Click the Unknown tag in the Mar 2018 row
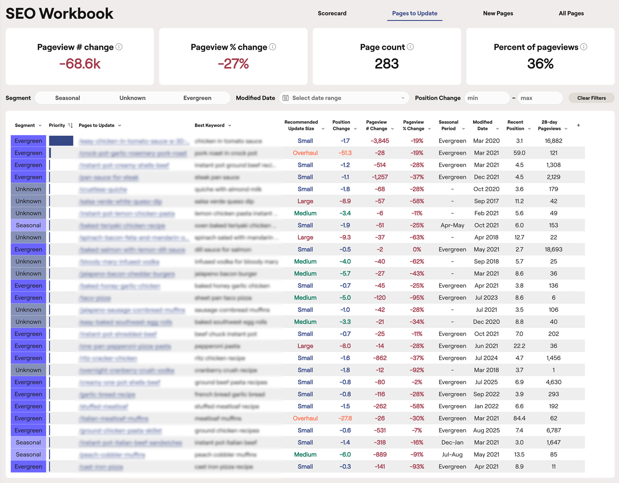 (28, 370)
